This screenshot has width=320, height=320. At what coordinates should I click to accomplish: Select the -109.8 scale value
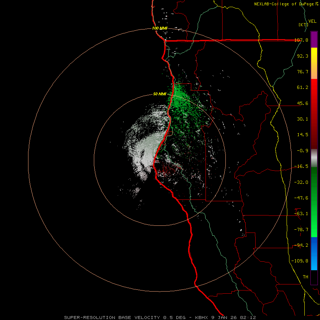pyautogui.click(x=300, y=261)
